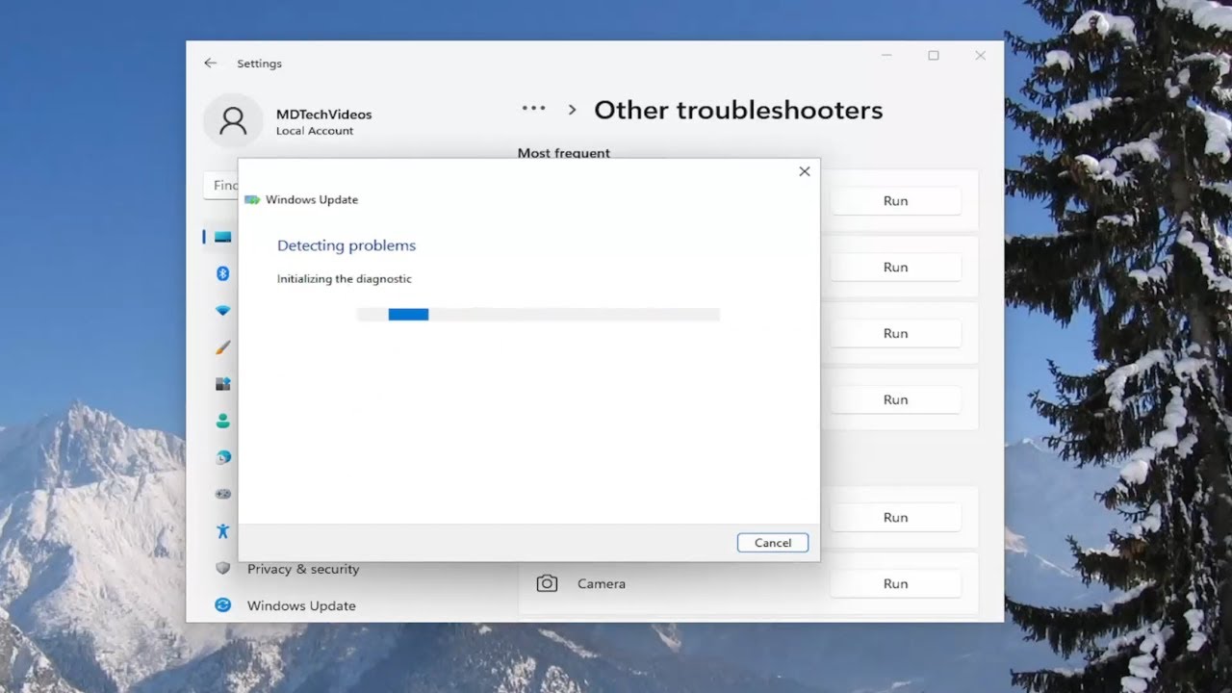The image size is (1232, 693).
Task: Run the Camera troubleshooter
Action: pos(896,583)
